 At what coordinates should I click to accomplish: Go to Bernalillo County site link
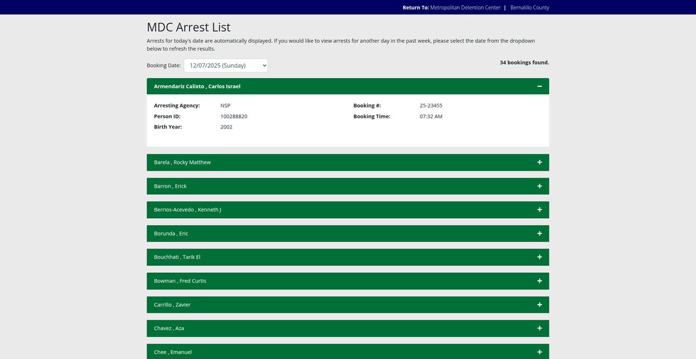(x=530, y=8)
